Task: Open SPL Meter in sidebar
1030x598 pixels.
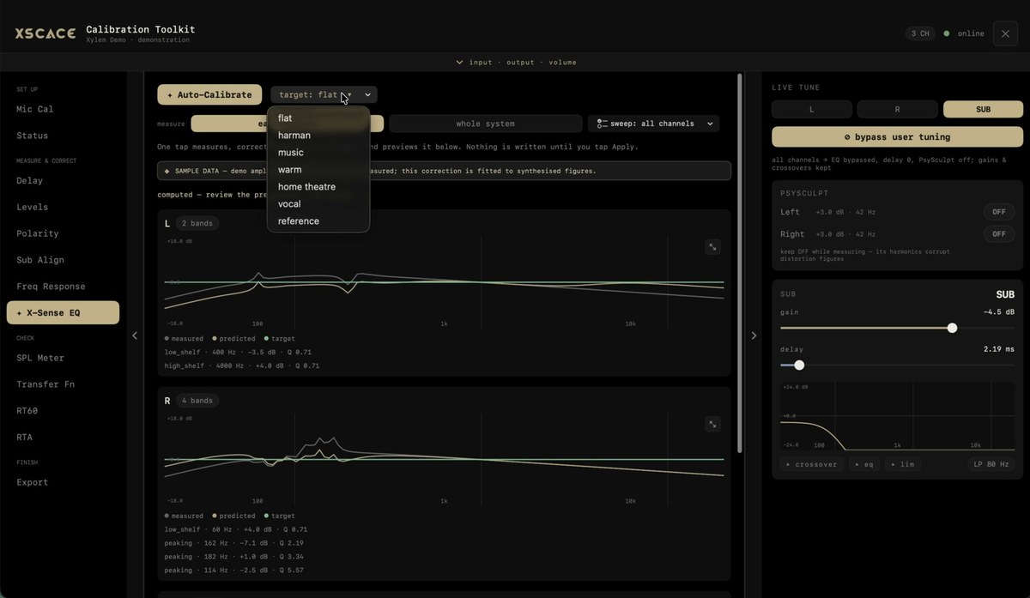Action: pyautogui.click(x=63, y=358)
